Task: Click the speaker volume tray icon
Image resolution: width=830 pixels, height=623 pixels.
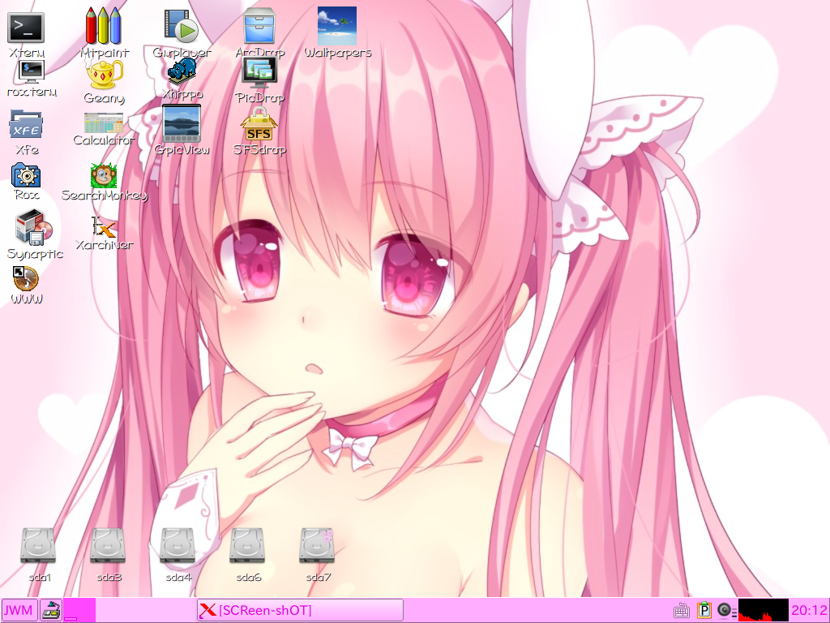Action: pyautogui.click(x=725, y=610)
